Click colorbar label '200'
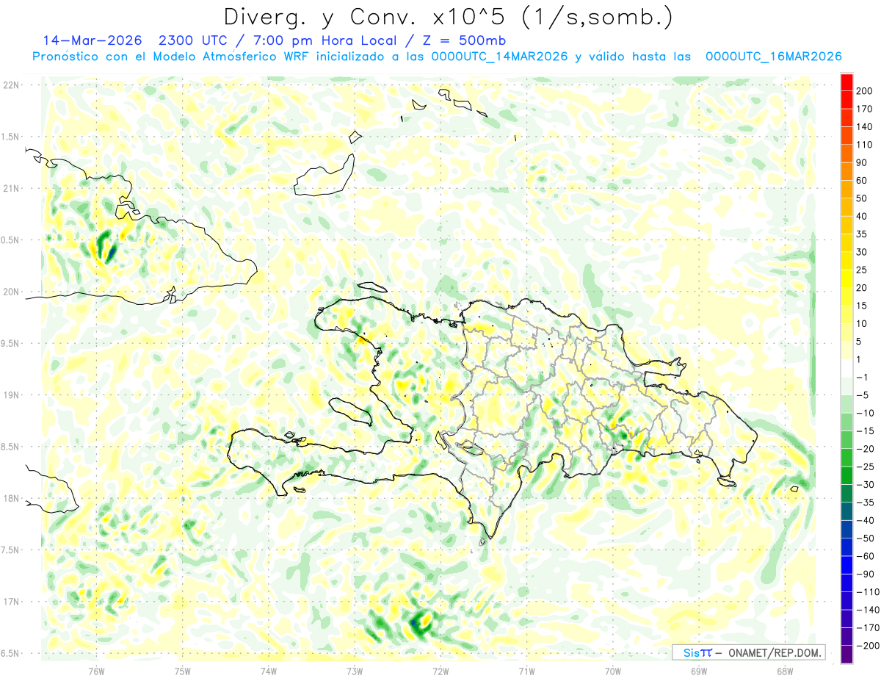Image resolution: width=881 pixels, height=681 pixels. 864,91
